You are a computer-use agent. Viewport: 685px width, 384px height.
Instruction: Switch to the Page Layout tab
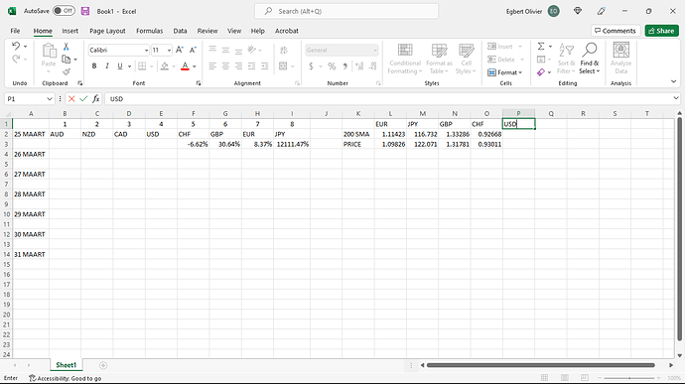(107, 31)
